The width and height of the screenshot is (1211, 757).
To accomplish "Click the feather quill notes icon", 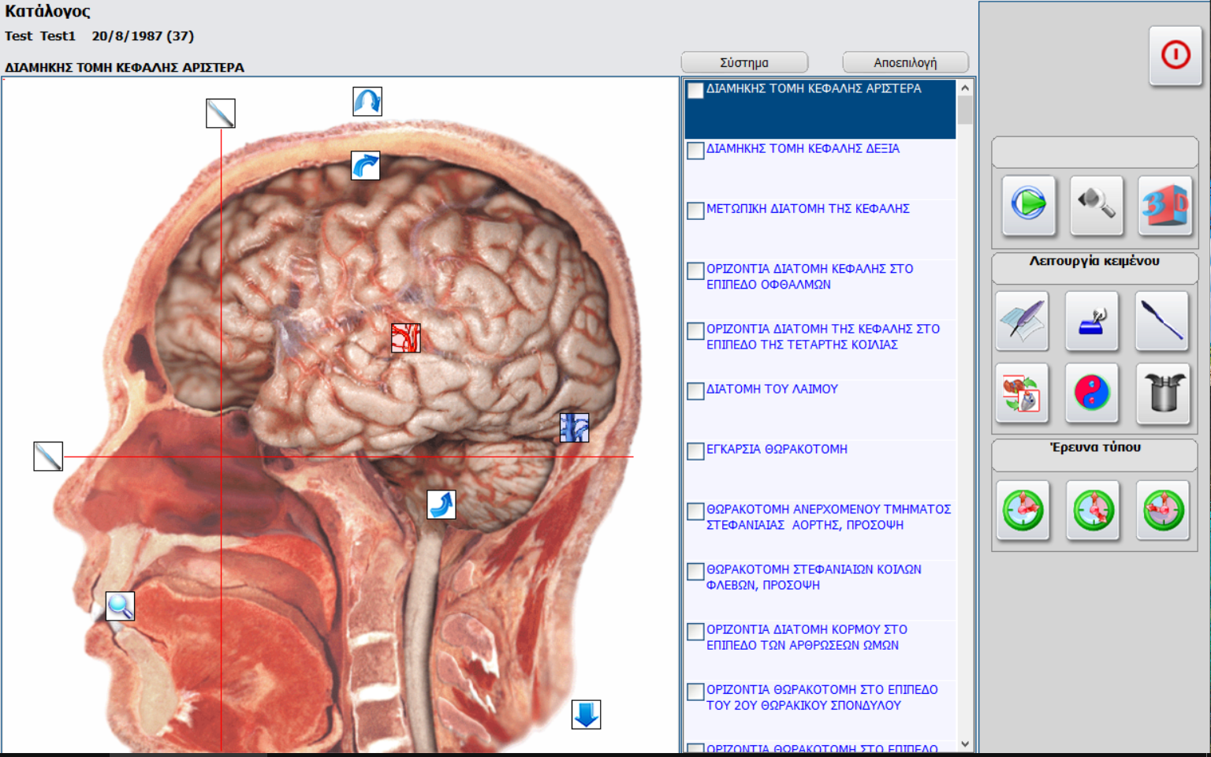I will pos(1022,321).
